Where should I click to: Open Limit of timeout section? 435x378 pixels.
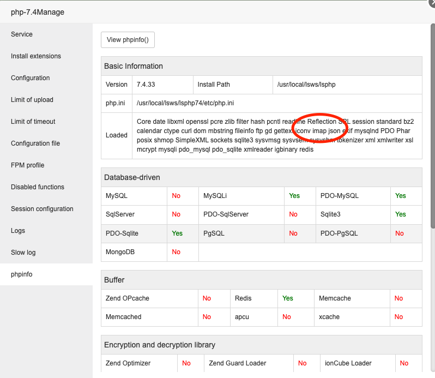click(x=33, y=122)
